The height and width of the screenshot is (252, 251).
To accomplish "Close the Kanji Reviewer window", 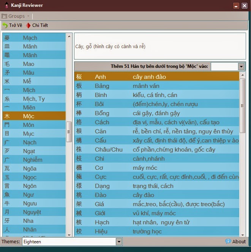I will coord(245,6).
